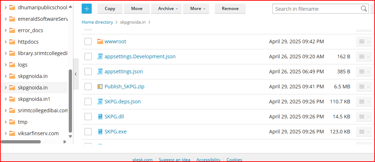
Task: Go to Home directory breadcrumb
Action: pyautogui.click(x=97, y=22)
